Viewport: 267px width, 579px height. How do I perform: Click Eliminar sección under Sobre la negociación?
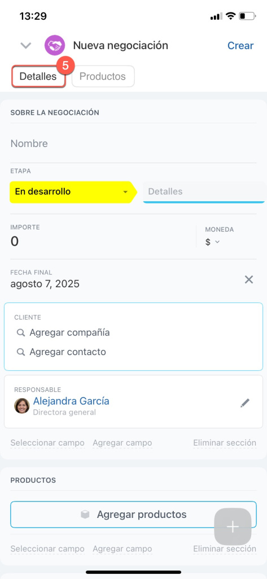[225, 442]
